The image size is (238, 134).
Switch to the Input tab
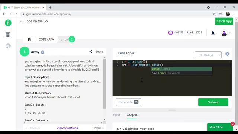coord(116,115)
